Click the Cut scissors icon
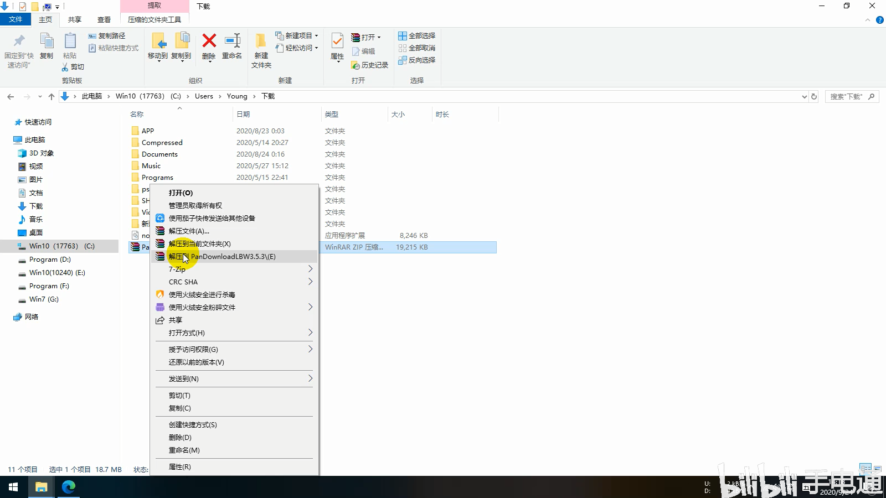 65,67
